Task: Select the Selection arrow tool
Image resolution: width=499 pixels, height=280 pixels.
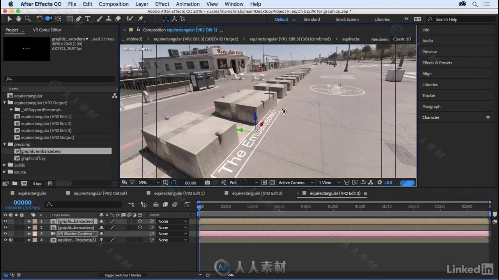Action: (9, 19)
